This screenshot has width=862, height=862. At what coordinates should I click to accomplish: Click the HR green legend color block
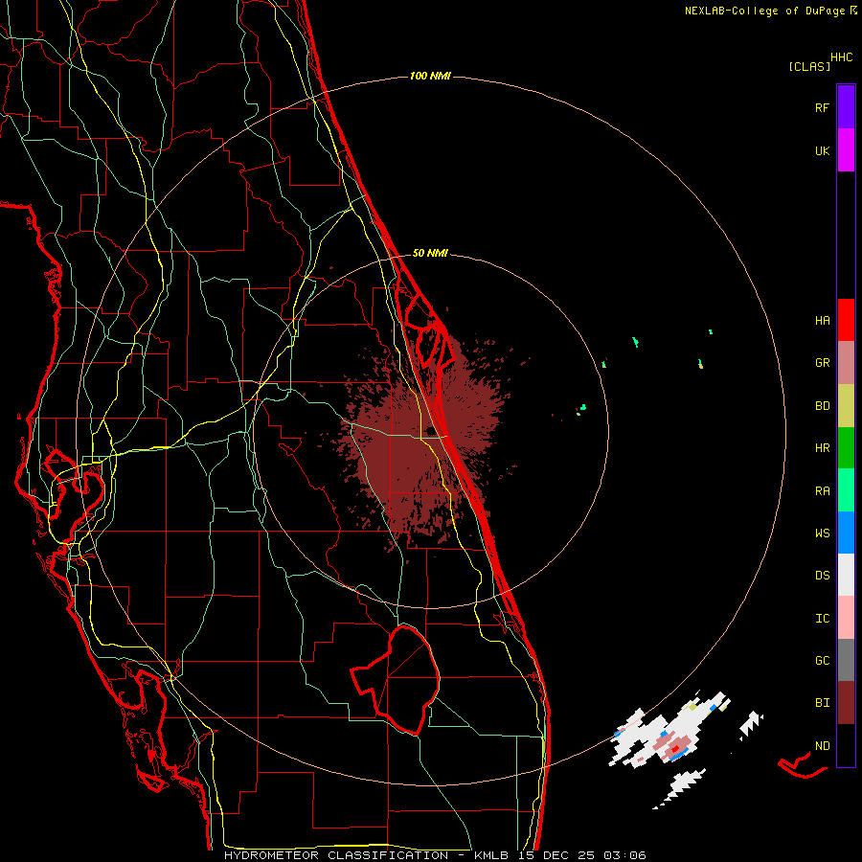coord(846,448)
